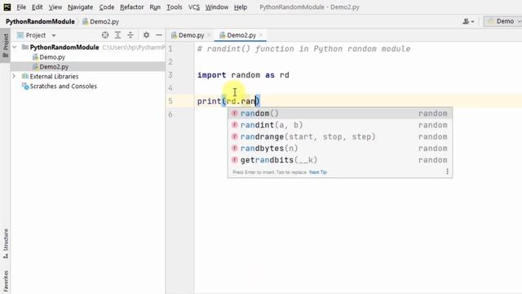Open the File menu

21,7
